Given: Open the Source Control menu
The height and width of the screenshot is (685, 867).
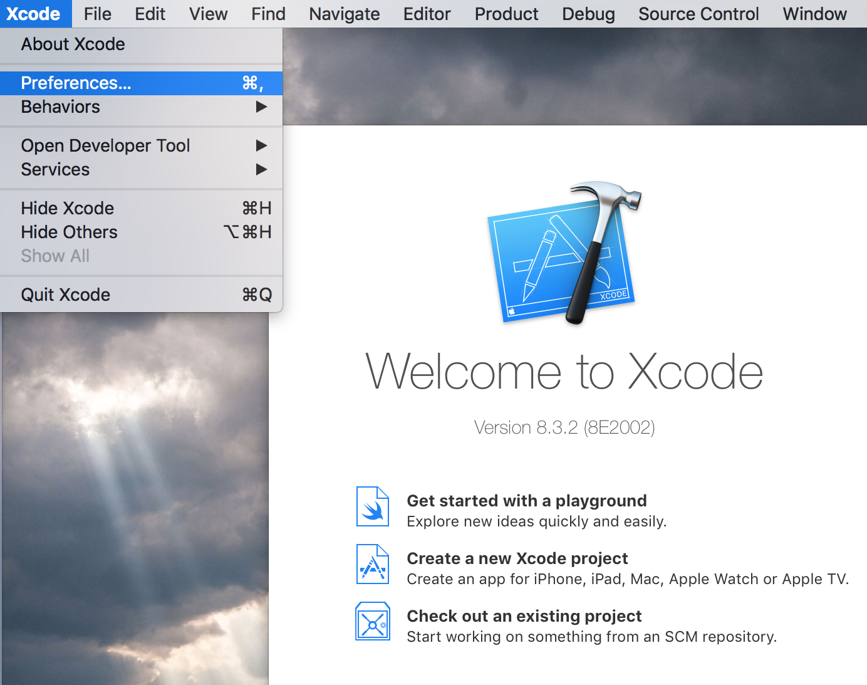Looking at the screenshot, I should pyautogui.click(x=698, y=14).
